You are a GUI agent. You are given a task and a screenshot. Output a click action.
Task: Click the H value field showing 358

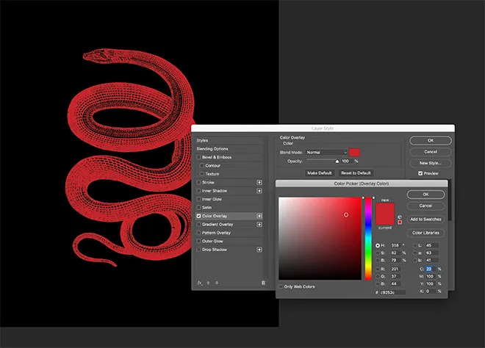(395, 245)
